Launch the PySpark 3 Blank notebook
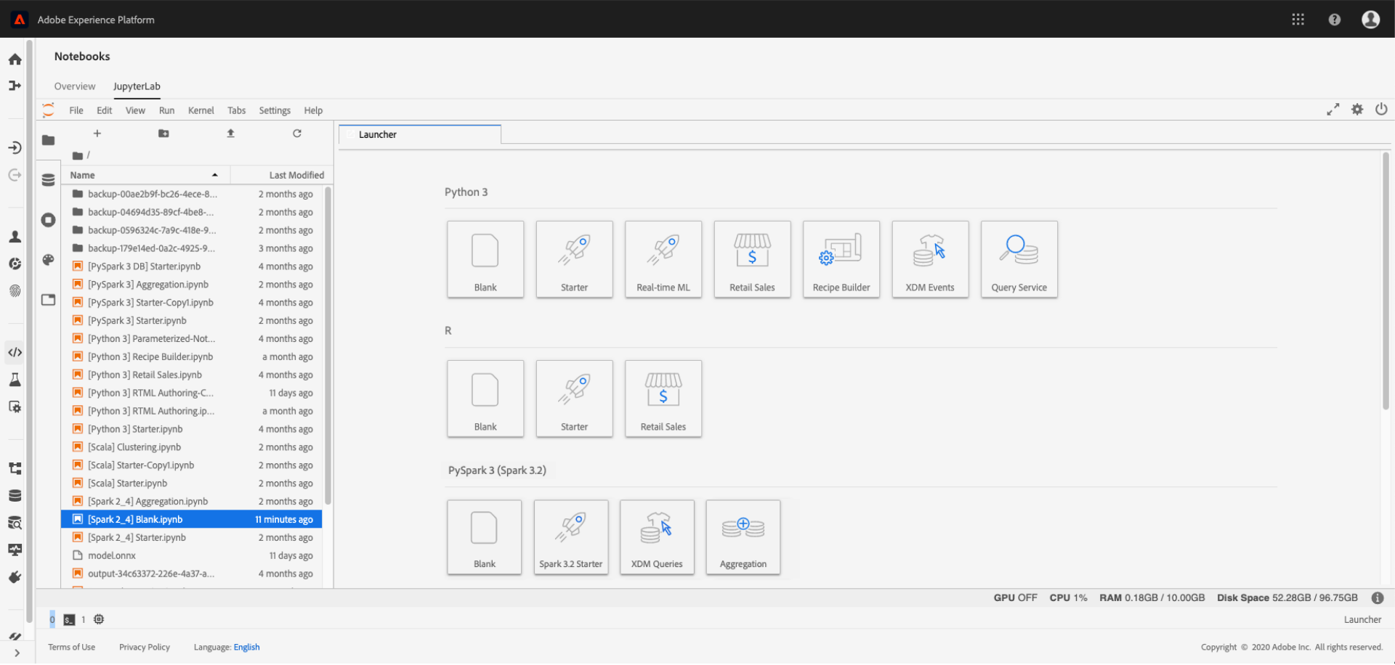1395x665 pixels. [x=485, y=538]
